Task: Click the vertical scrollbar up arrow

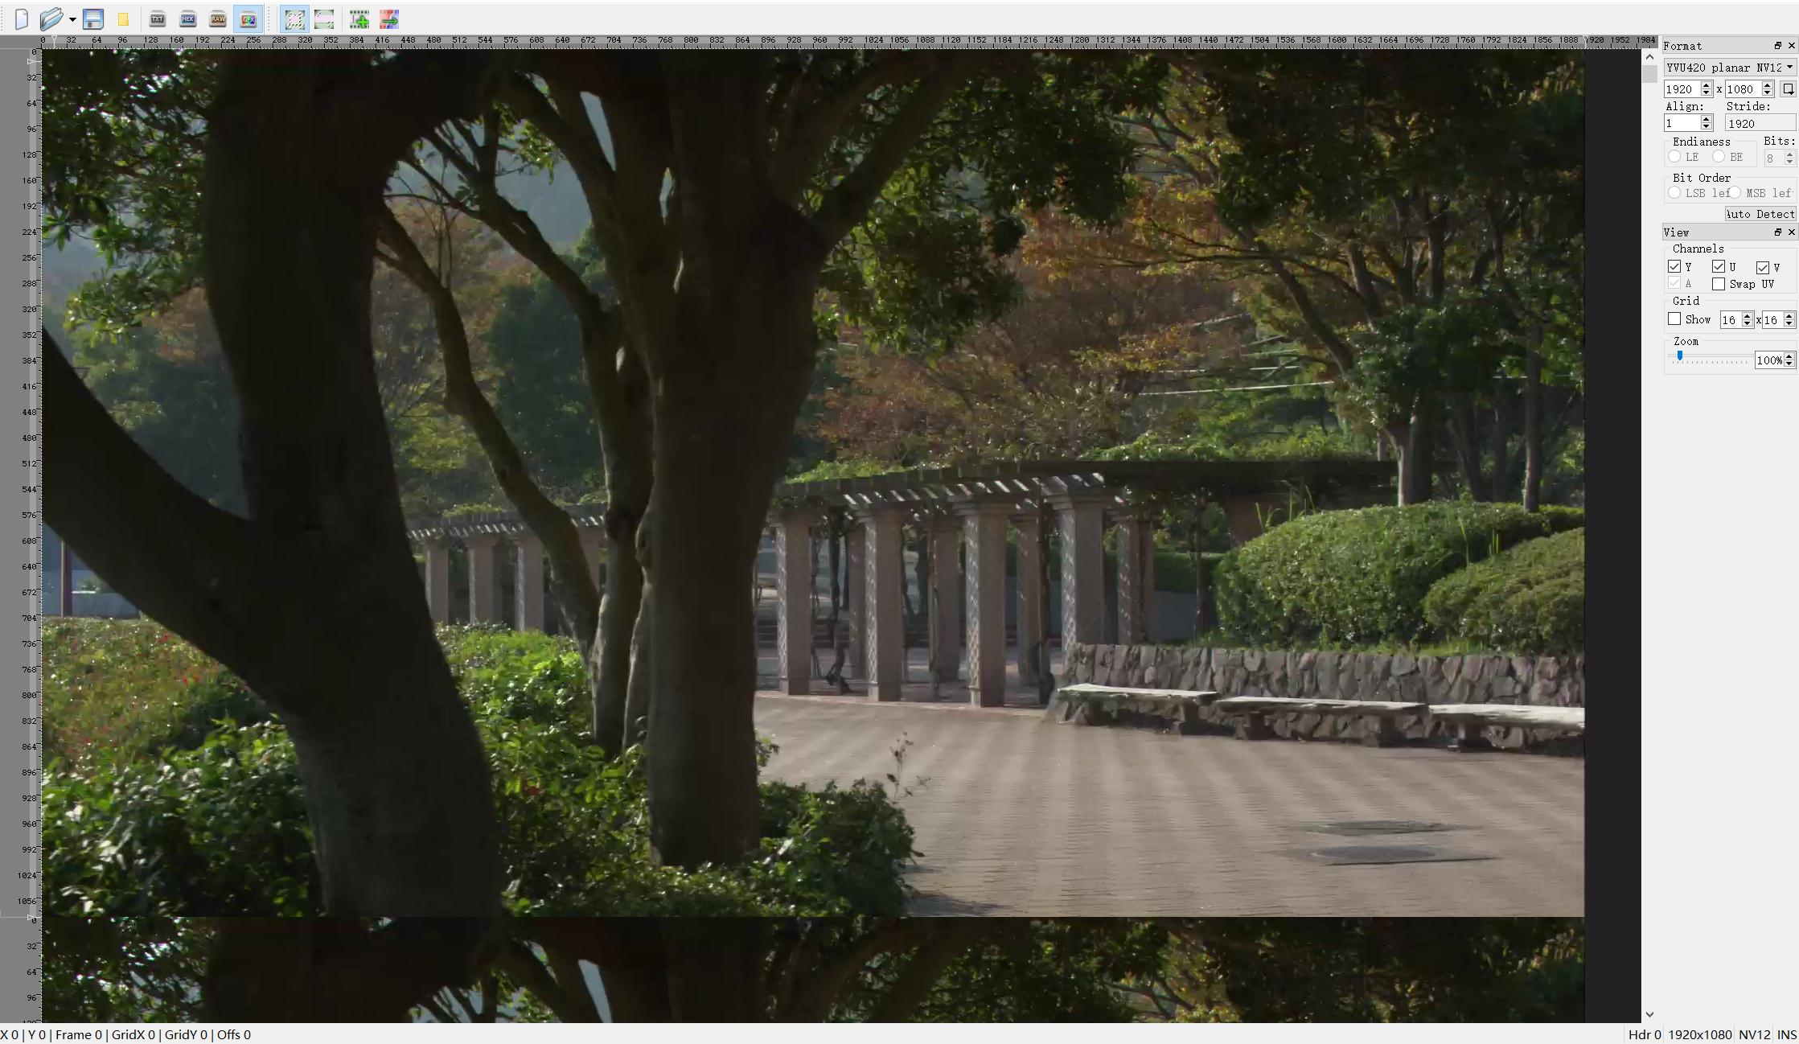Action: (1649, 57)
